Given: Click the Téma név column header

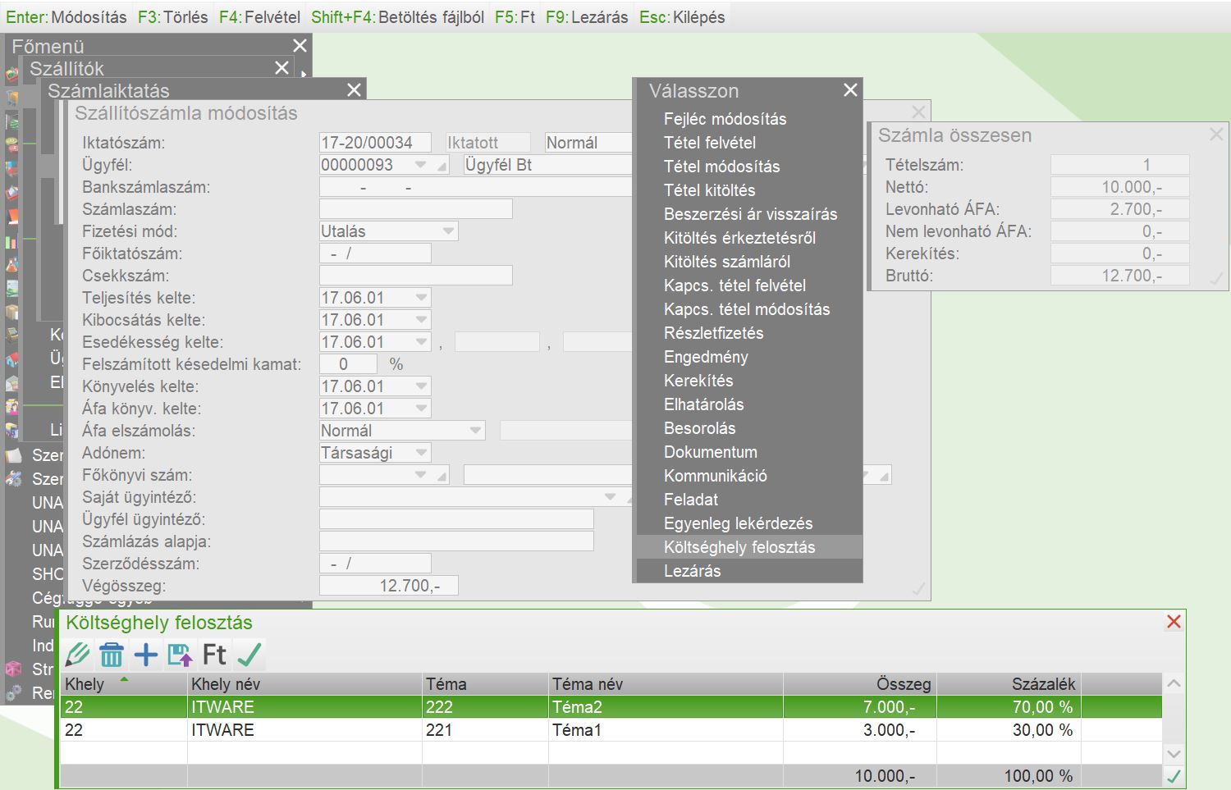Looking at the screenshot, I should pos(666,684).
